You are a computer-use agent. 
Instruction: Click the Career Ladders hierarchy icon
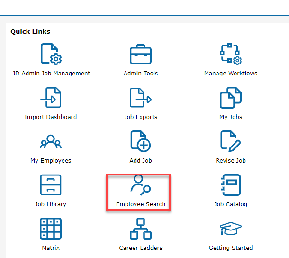tap(141, 228)
